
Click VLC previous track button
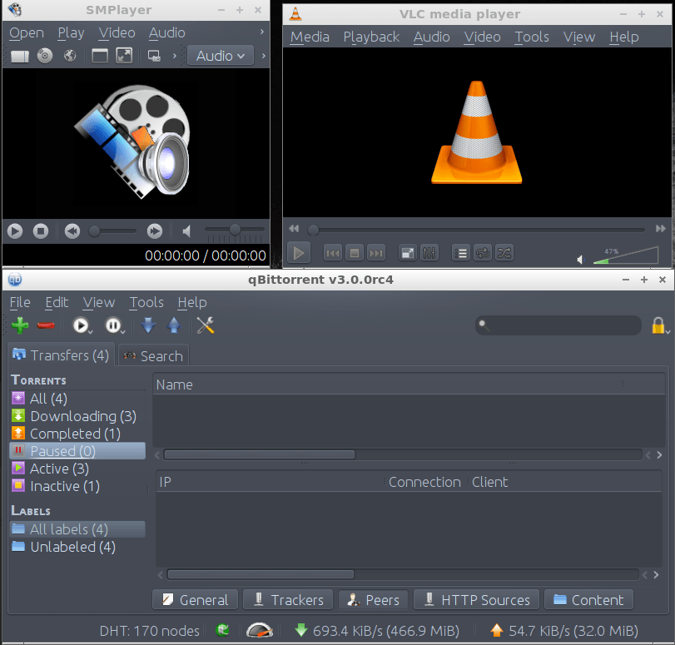(333, 253)
